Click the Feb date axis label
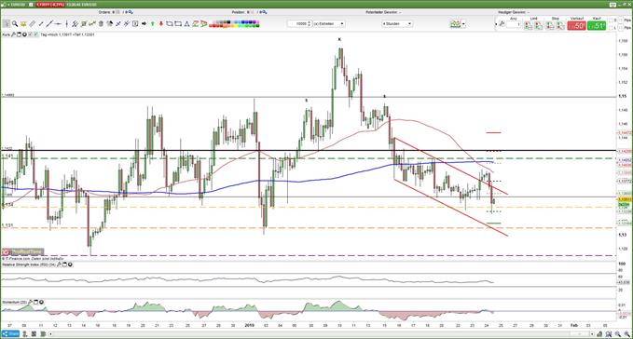The width and height of the screenshot is (633, 339). click(x=573, y=325)
